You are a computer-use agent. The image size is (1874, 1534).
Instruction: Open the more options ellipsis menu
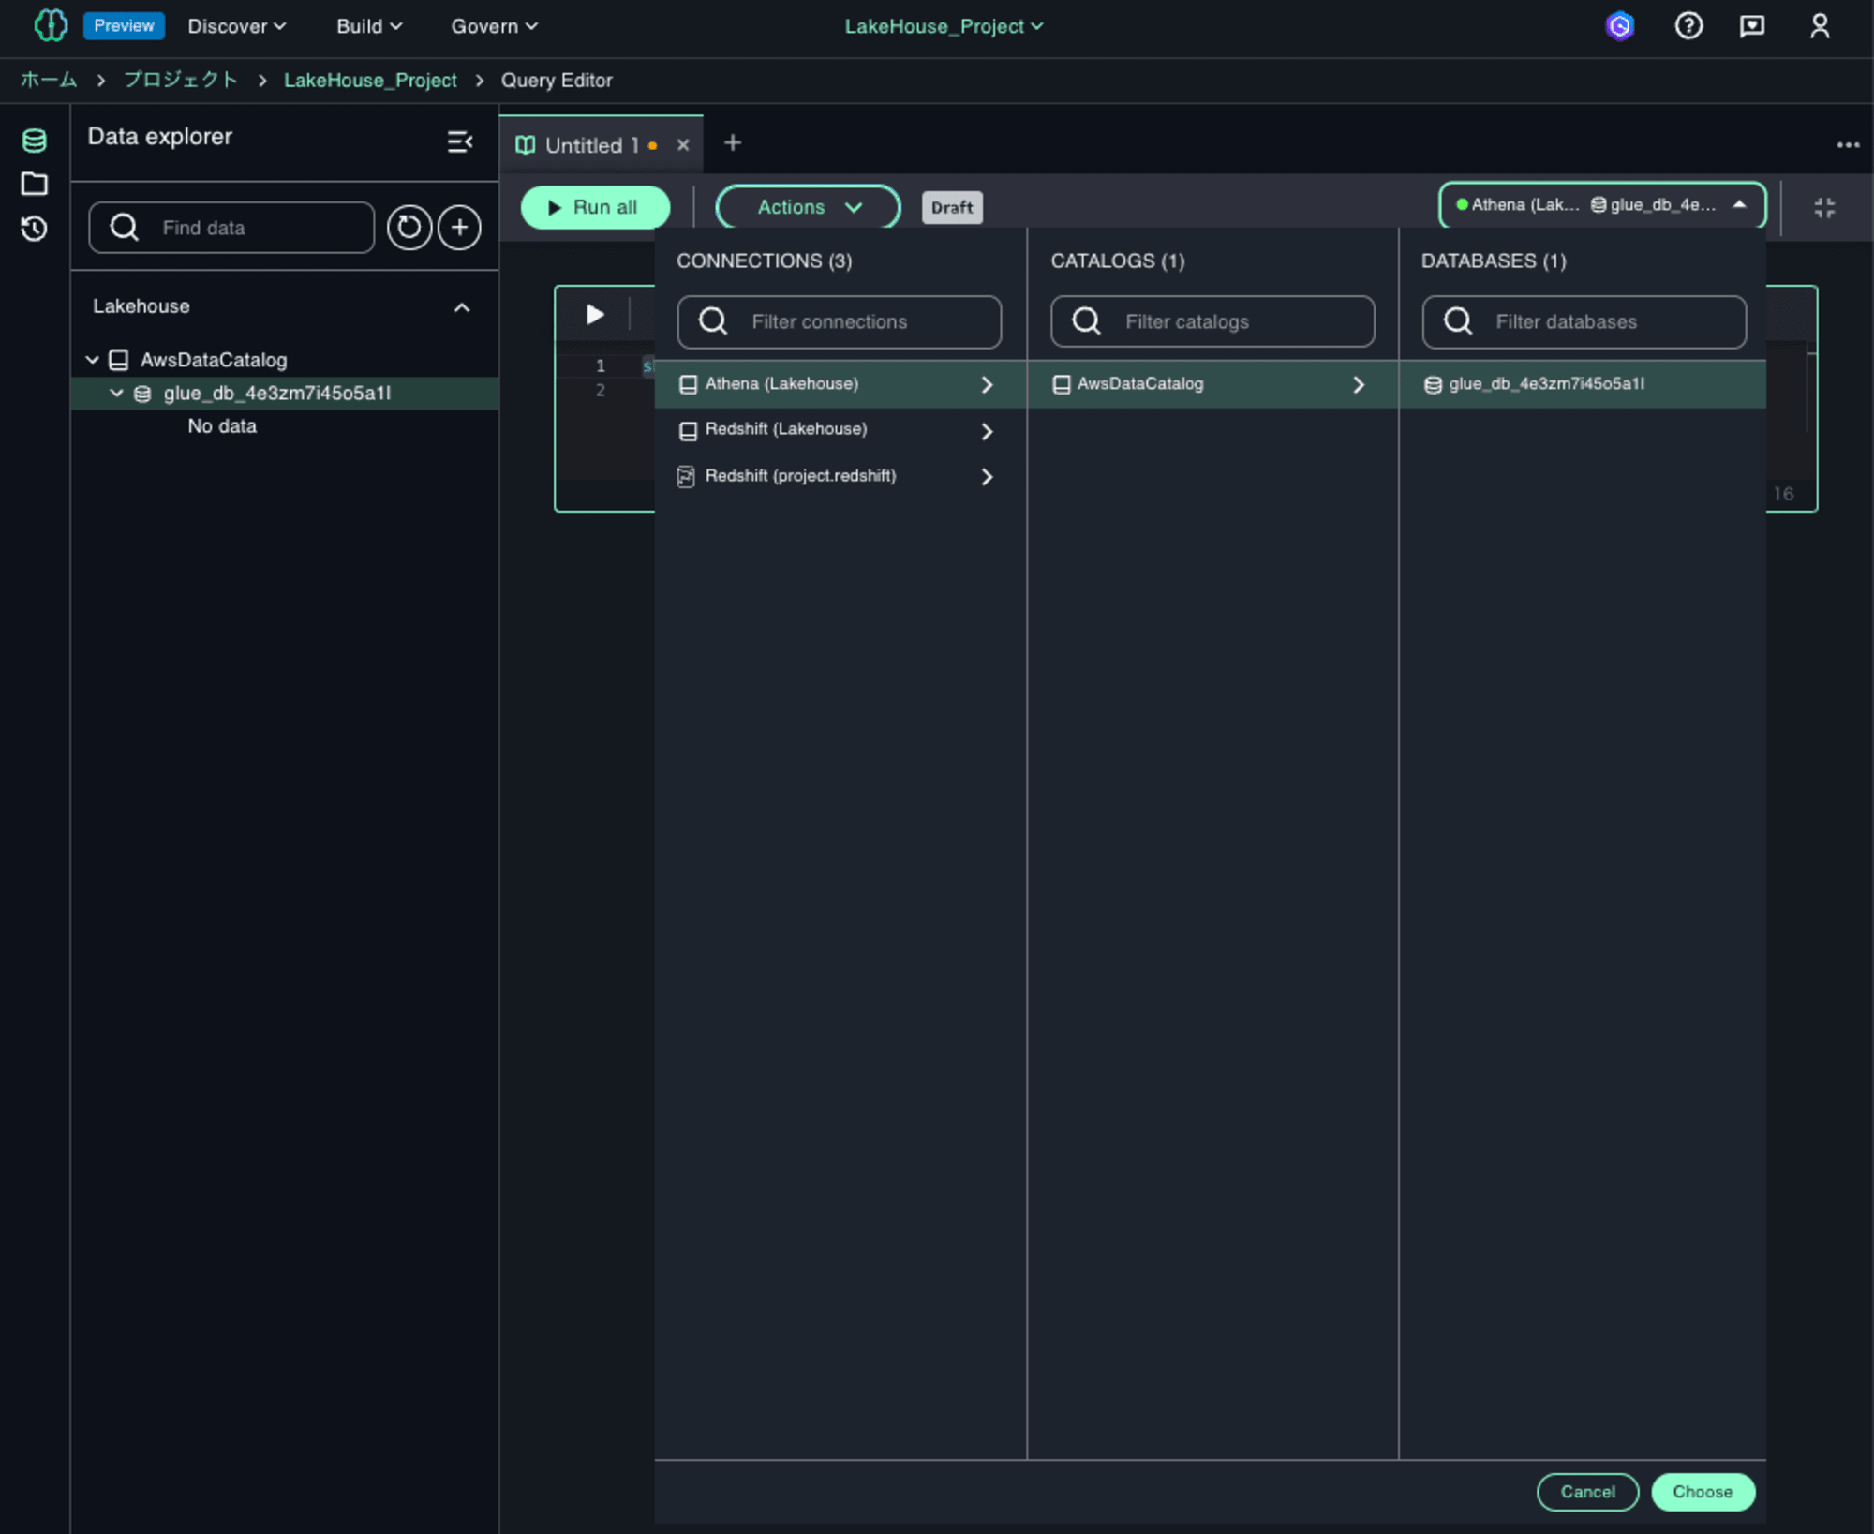click(1848, 144)
